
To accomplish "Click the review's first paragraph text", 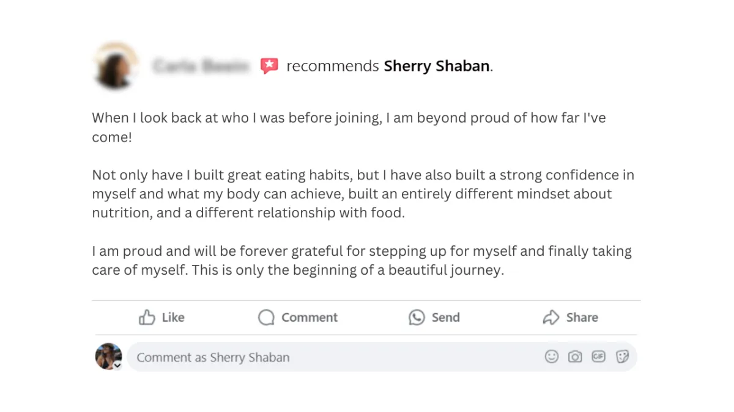I will click(349, 118).
